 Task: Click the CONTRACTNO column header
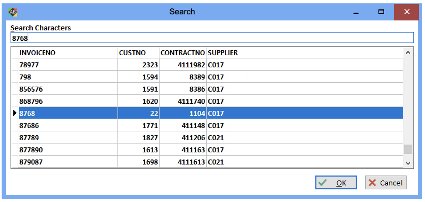coord(183,53)
